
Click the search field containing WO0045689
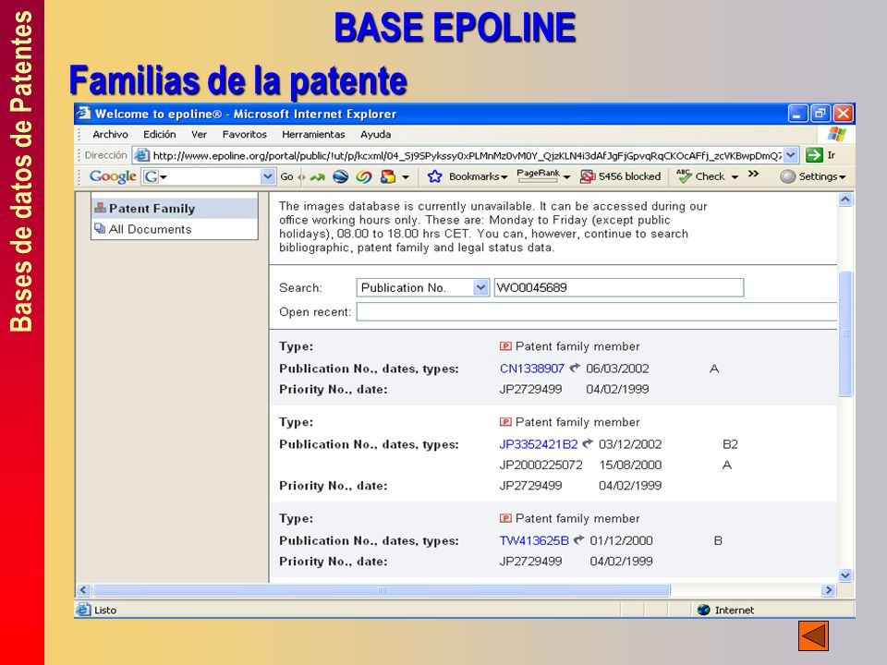click(619, 287)
